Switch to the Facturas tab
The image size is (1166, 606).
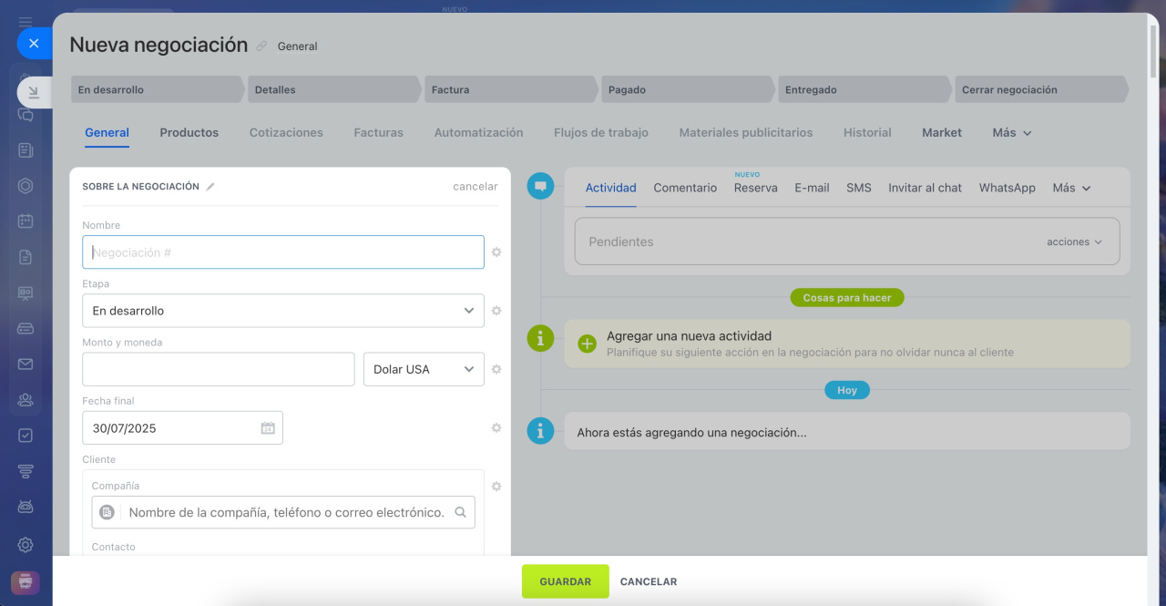(378, 133)
